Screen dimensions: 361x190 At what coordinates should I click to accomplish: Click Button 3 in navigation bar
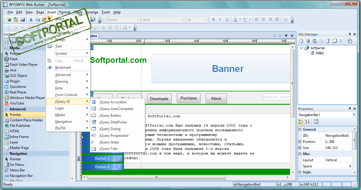tap(102, 159)
